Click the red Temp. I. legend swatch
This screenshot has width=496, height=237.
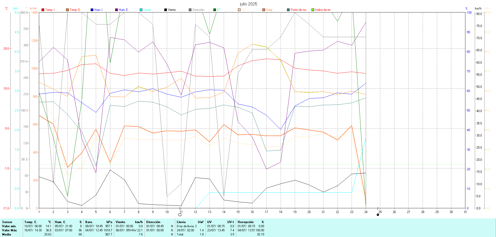tap(43, 10)
